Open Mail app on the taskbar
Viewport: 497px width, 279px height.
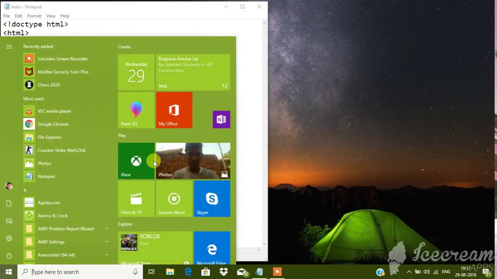pyautogui.click(x=242, y=272)
